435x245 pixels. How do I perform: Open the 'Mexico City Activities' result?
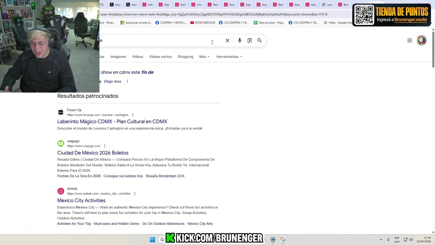click(x=81, y=200)
